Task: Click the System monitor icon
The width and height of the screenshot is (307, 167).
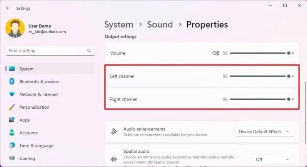Action: (12, 69)
